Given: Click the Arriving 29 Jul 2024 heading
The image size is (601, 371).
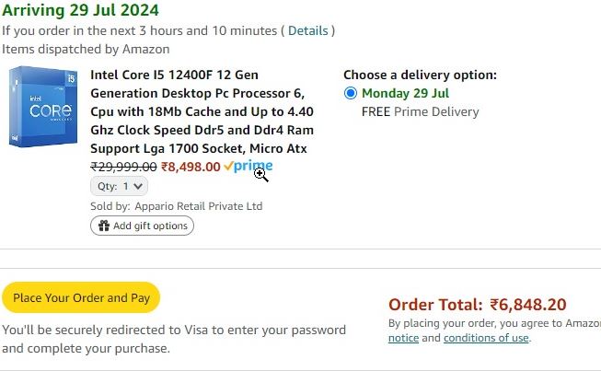Looking at the screenshot, I should coord(80,10).
